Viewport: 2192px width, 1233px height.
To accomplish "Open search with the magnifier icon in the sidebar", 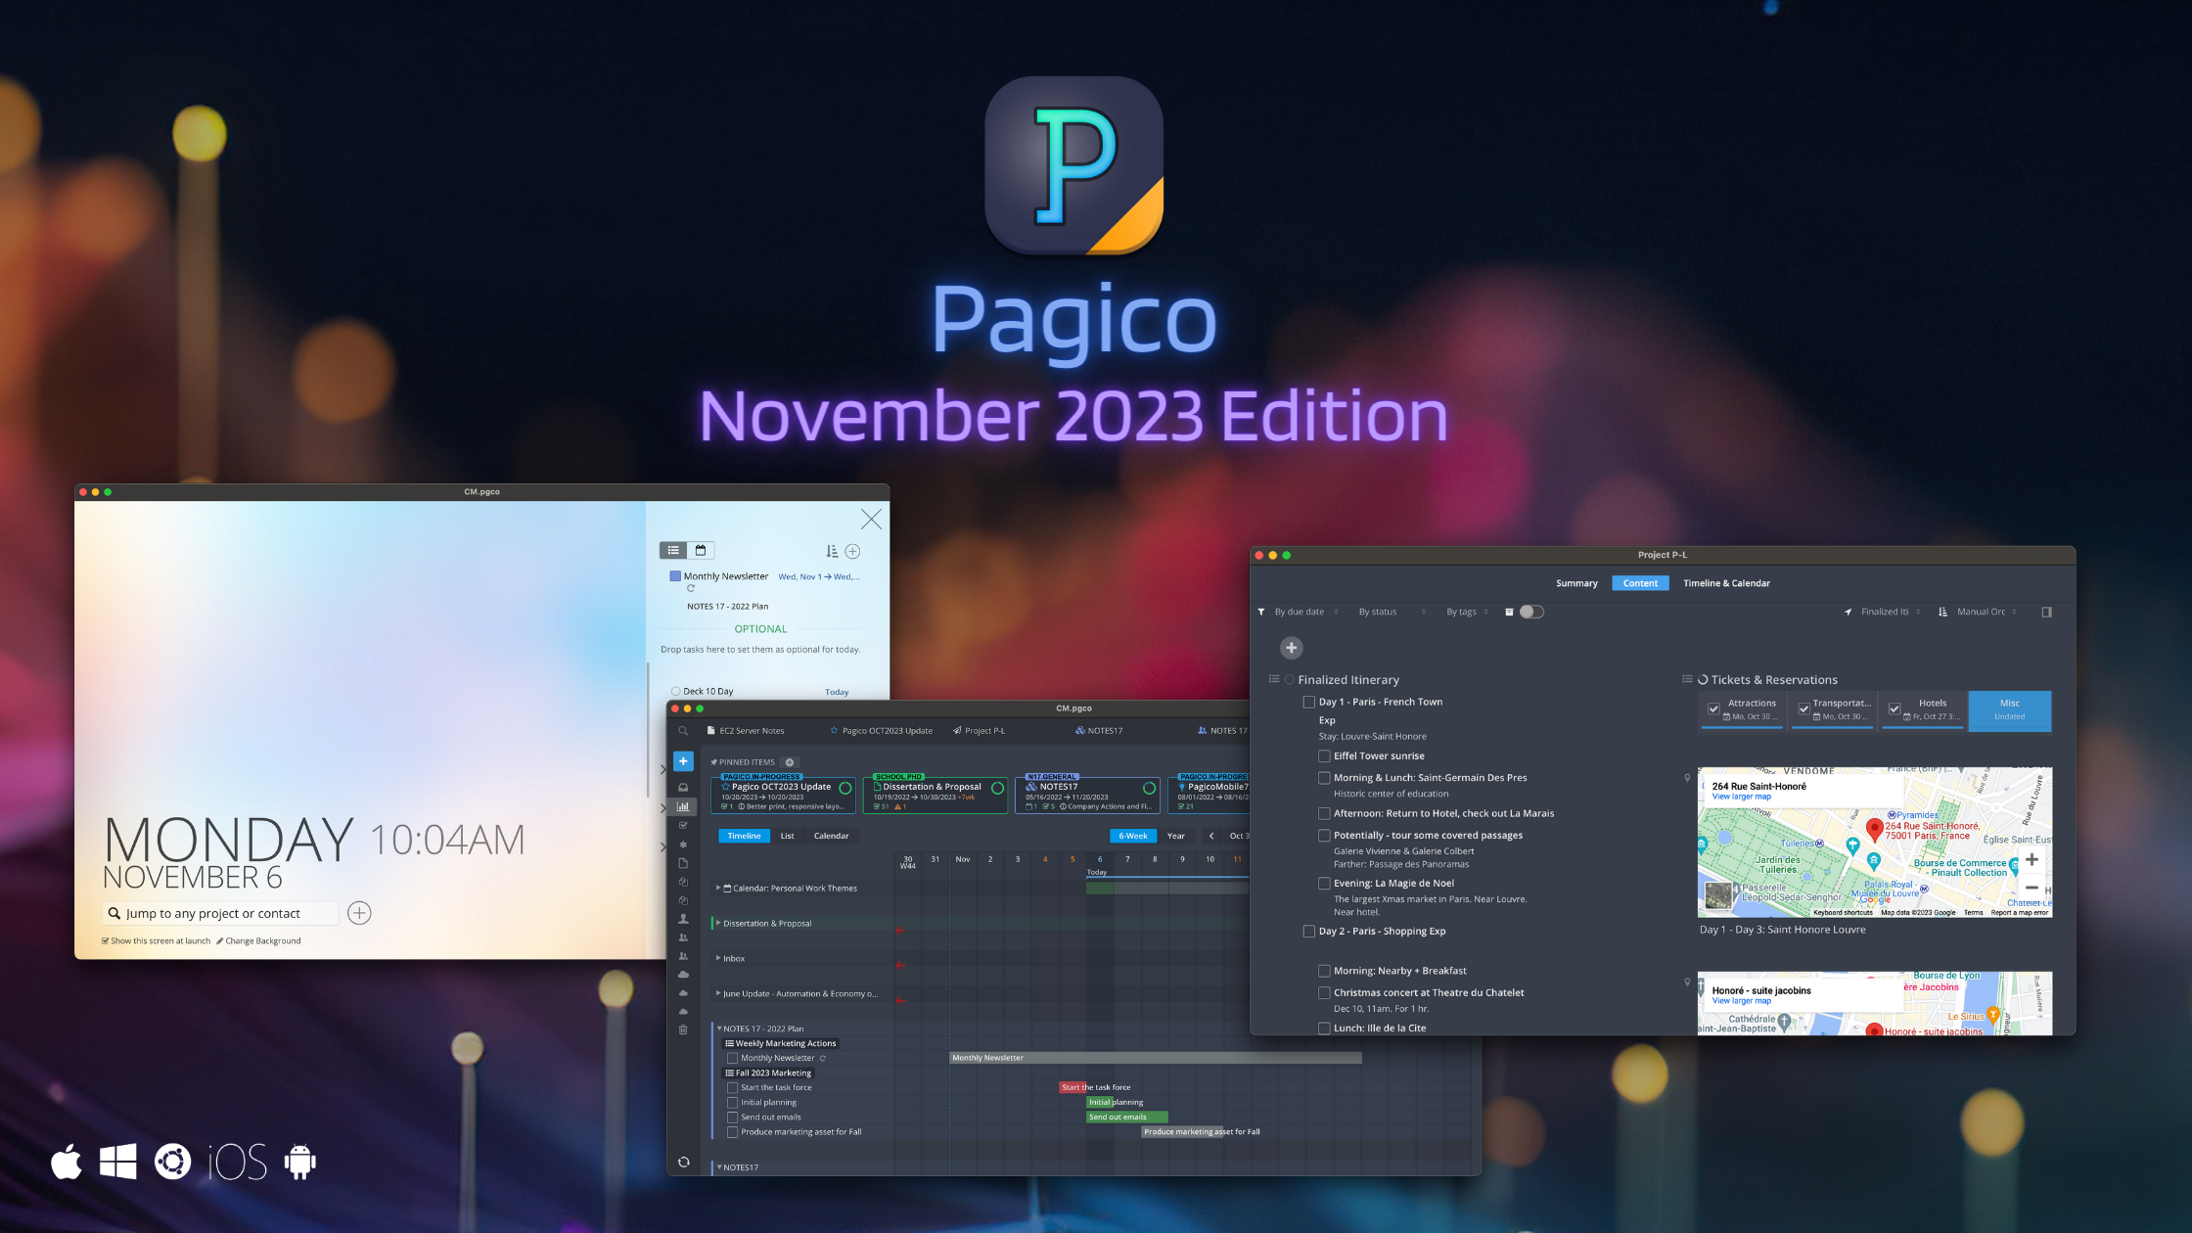I will (x=683, y=731).
